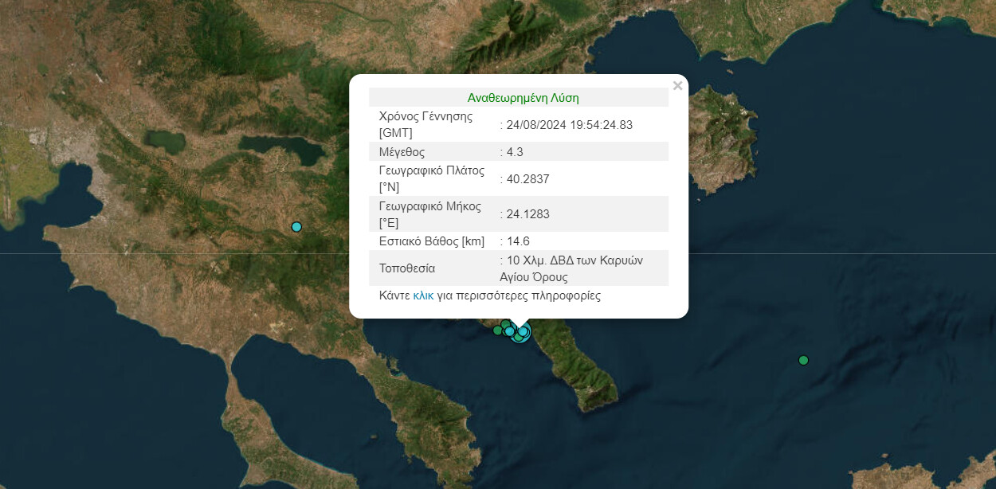Click the Εστιακό Βάθος [km] label

[x=432, y=241]
